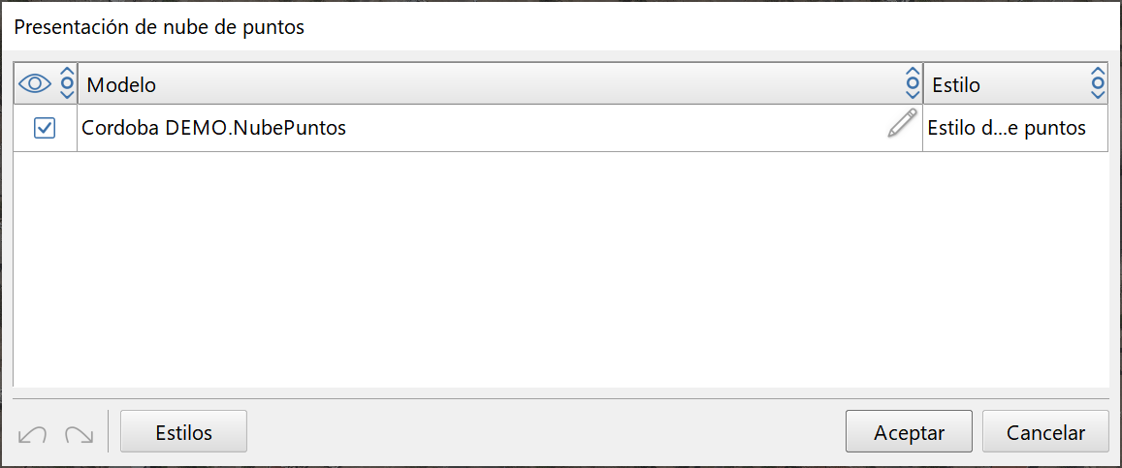Click the empty area below the model list
This screenshot has height=468, width=1122.
561,271
